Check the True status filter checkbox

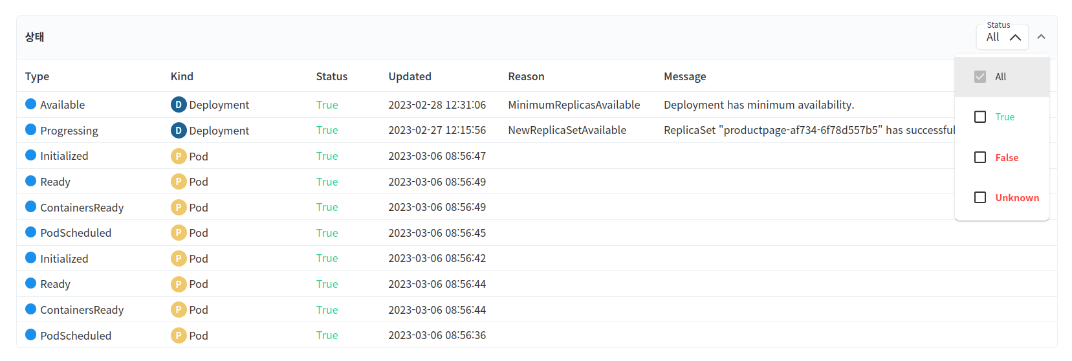(x=980, y=117)
